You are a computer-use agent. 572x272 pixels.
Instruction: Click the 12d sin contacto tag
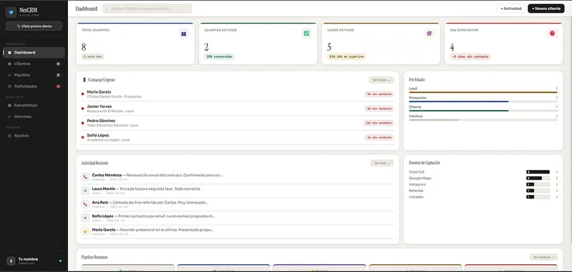coord(378,123)
